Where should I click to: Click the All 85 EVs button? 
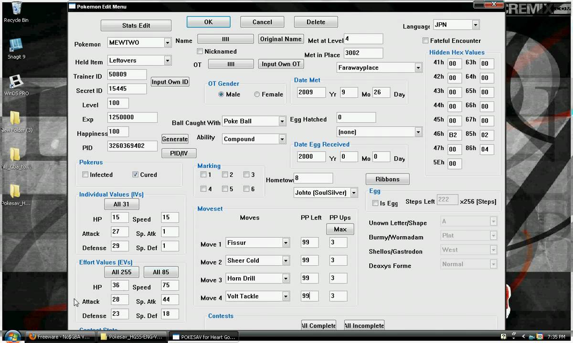[x=161, y=272]
